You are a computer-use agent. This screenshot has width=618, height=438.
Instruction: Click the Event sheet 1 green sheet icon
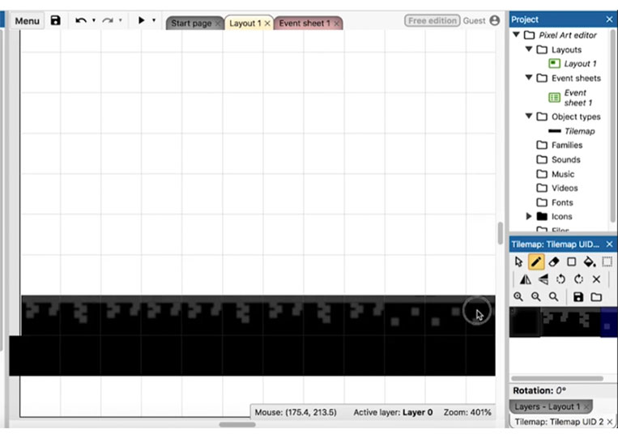click(x=555, y=97)
